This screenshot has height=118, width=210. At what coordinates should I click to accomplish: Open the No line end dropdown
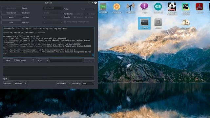pyautogui.click(x=64, y=83)
